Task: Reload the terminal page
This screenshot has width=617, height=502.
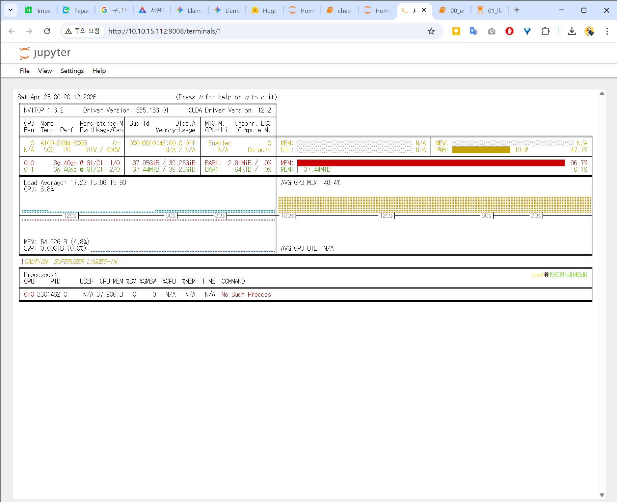Action: pos(47,31)
